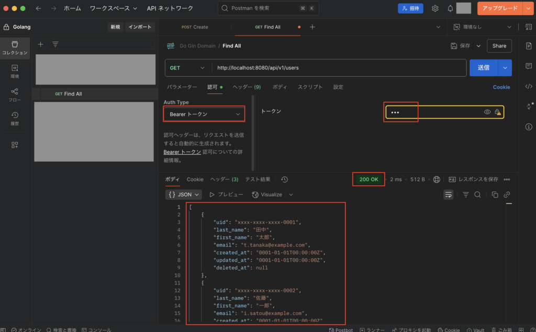Image resolution: width=536 pixels, height=332 pixels.
Task: Click the auth panel vertical scrollbar
Action: (x=253, y=133)
